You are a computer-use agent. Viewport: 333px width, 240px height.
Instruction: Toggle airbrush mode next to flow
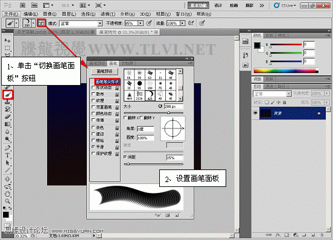coord(191,23)
